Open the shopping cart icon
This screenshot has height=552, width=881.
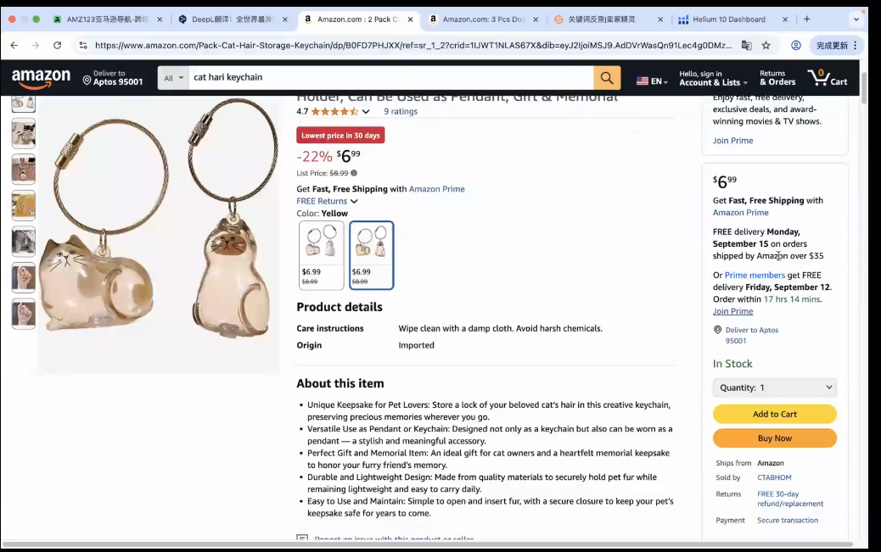827,77
